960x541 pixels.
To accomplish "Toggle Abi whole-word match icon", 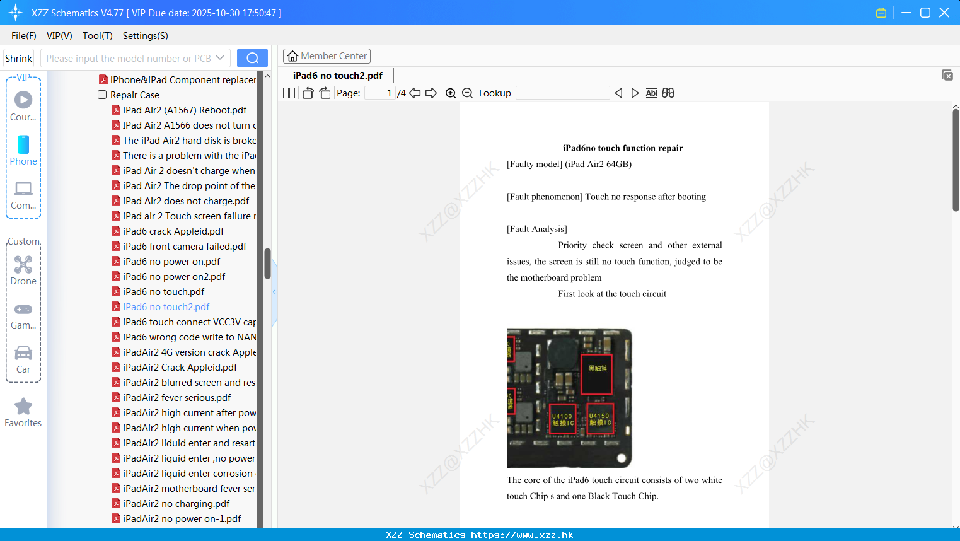I will pos(652,93).
